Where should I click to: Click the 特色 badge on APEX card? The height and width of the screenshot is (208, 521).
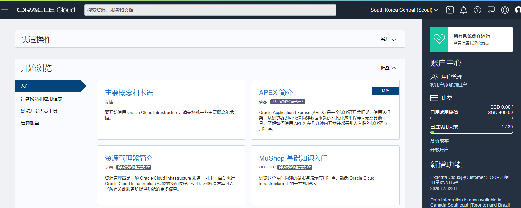tap(386, 91)
